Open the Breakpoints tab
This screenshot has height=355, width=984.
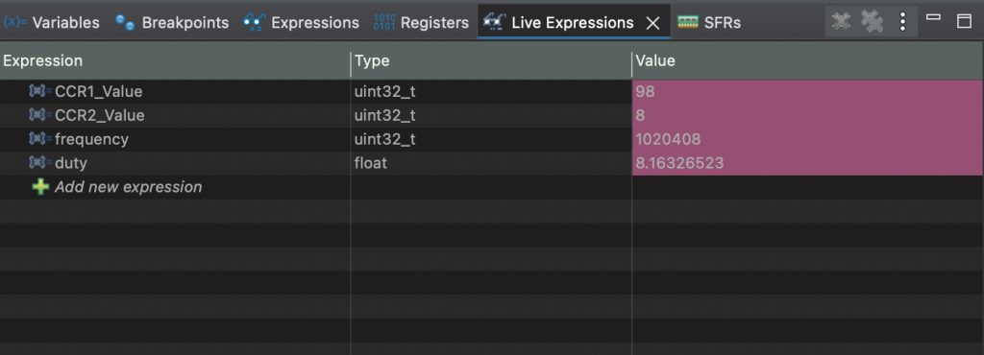click(x=172, y=22)
